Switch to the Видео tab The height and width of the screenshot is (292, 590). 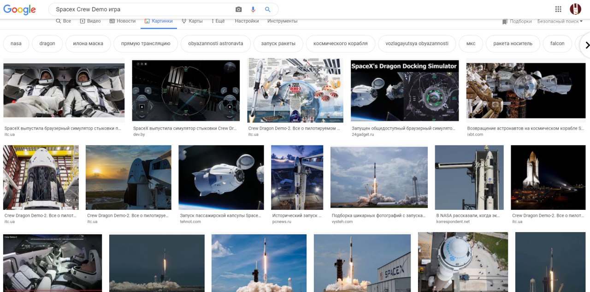90,21
